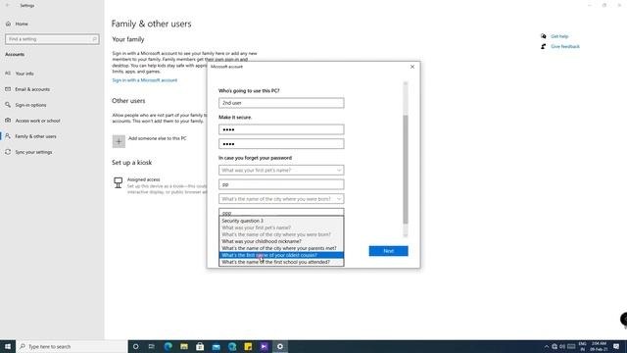
Task: Open the first security question dropdown
Action: point(281,170)
